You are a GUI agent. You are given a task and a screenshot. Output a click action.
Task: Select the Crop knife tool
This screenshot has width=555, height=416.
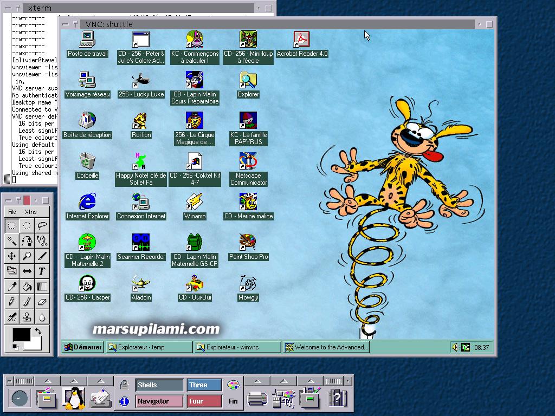(42, 256)
